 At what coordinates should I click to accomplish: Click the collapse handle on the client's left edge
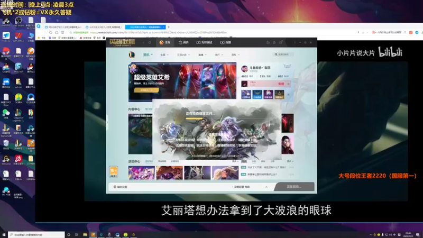107,122
